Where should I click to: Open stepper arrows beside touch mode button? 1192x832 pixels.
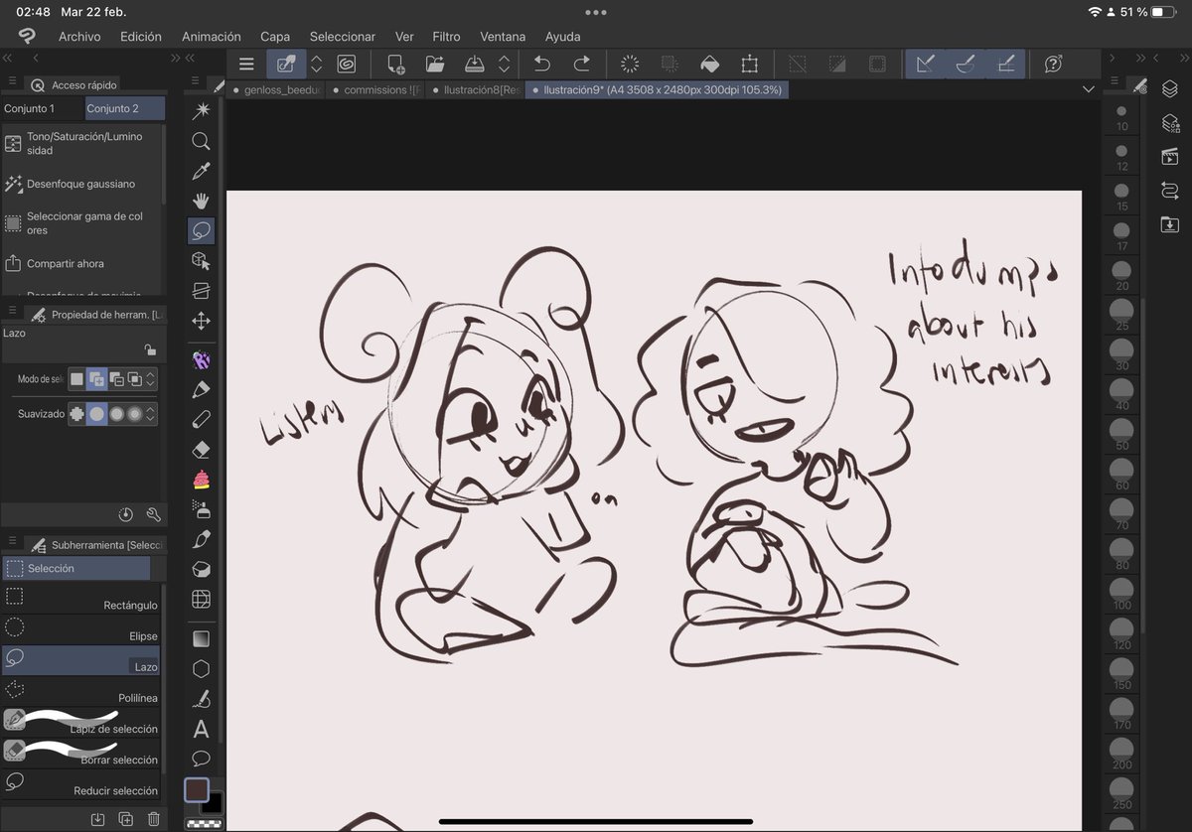(x=316, y=65)
